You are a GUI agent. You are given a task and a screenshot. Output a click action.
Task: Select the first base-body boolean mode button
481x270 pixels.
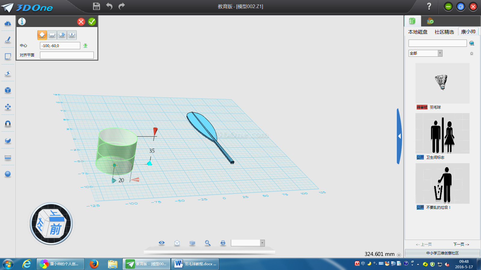(42, 35)
